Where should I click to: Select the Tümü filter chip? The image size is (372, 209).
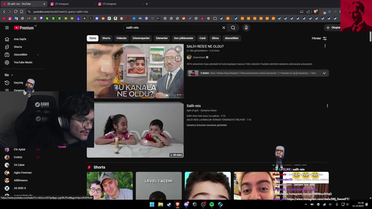[x=92, y=38]
